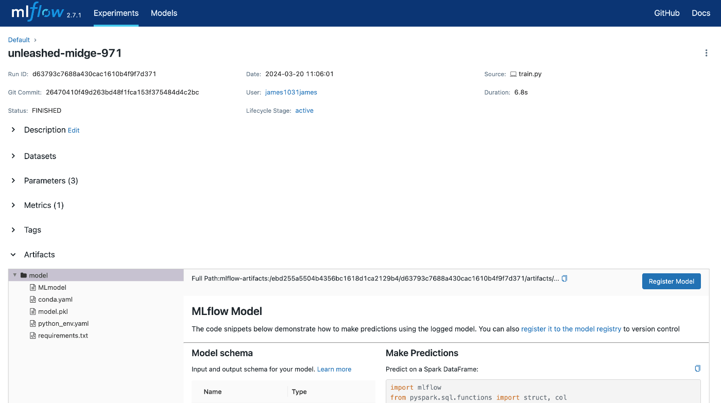Click the model.pkl file icon

tap(33, 311)
